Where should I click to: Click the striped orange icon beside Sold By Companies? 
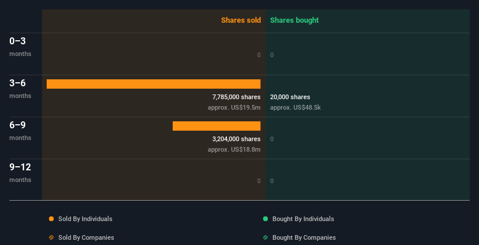51,237
